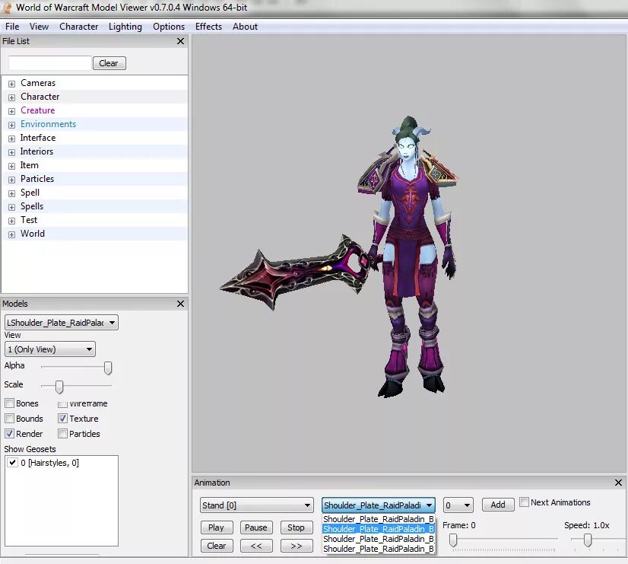628x564 pixels.
Task: Disable the Texture checkbox
Action: [x=62, y=419]
